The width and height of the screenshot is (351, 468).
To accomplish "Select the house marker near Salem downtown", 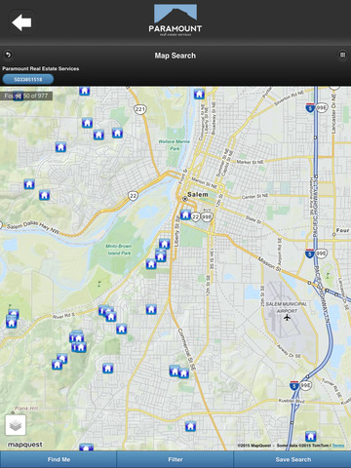I will coord(185,214).
